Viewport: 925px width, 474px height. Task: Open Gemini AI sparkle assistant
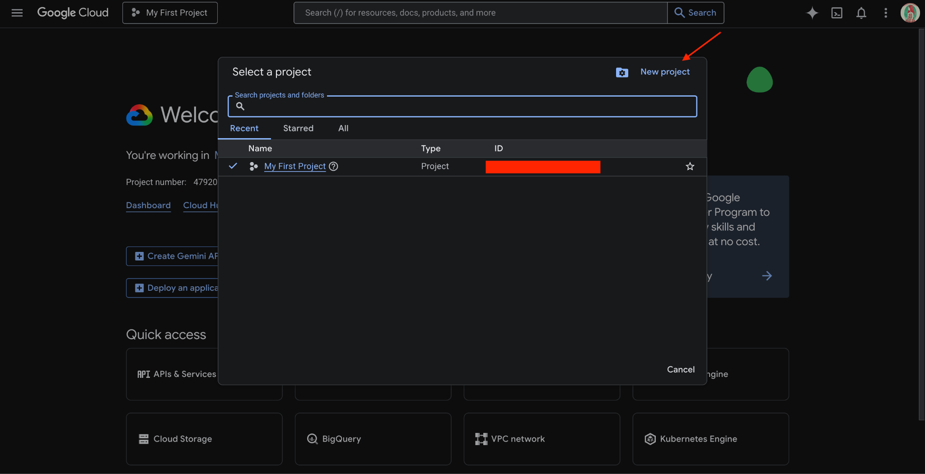[812, 13]
